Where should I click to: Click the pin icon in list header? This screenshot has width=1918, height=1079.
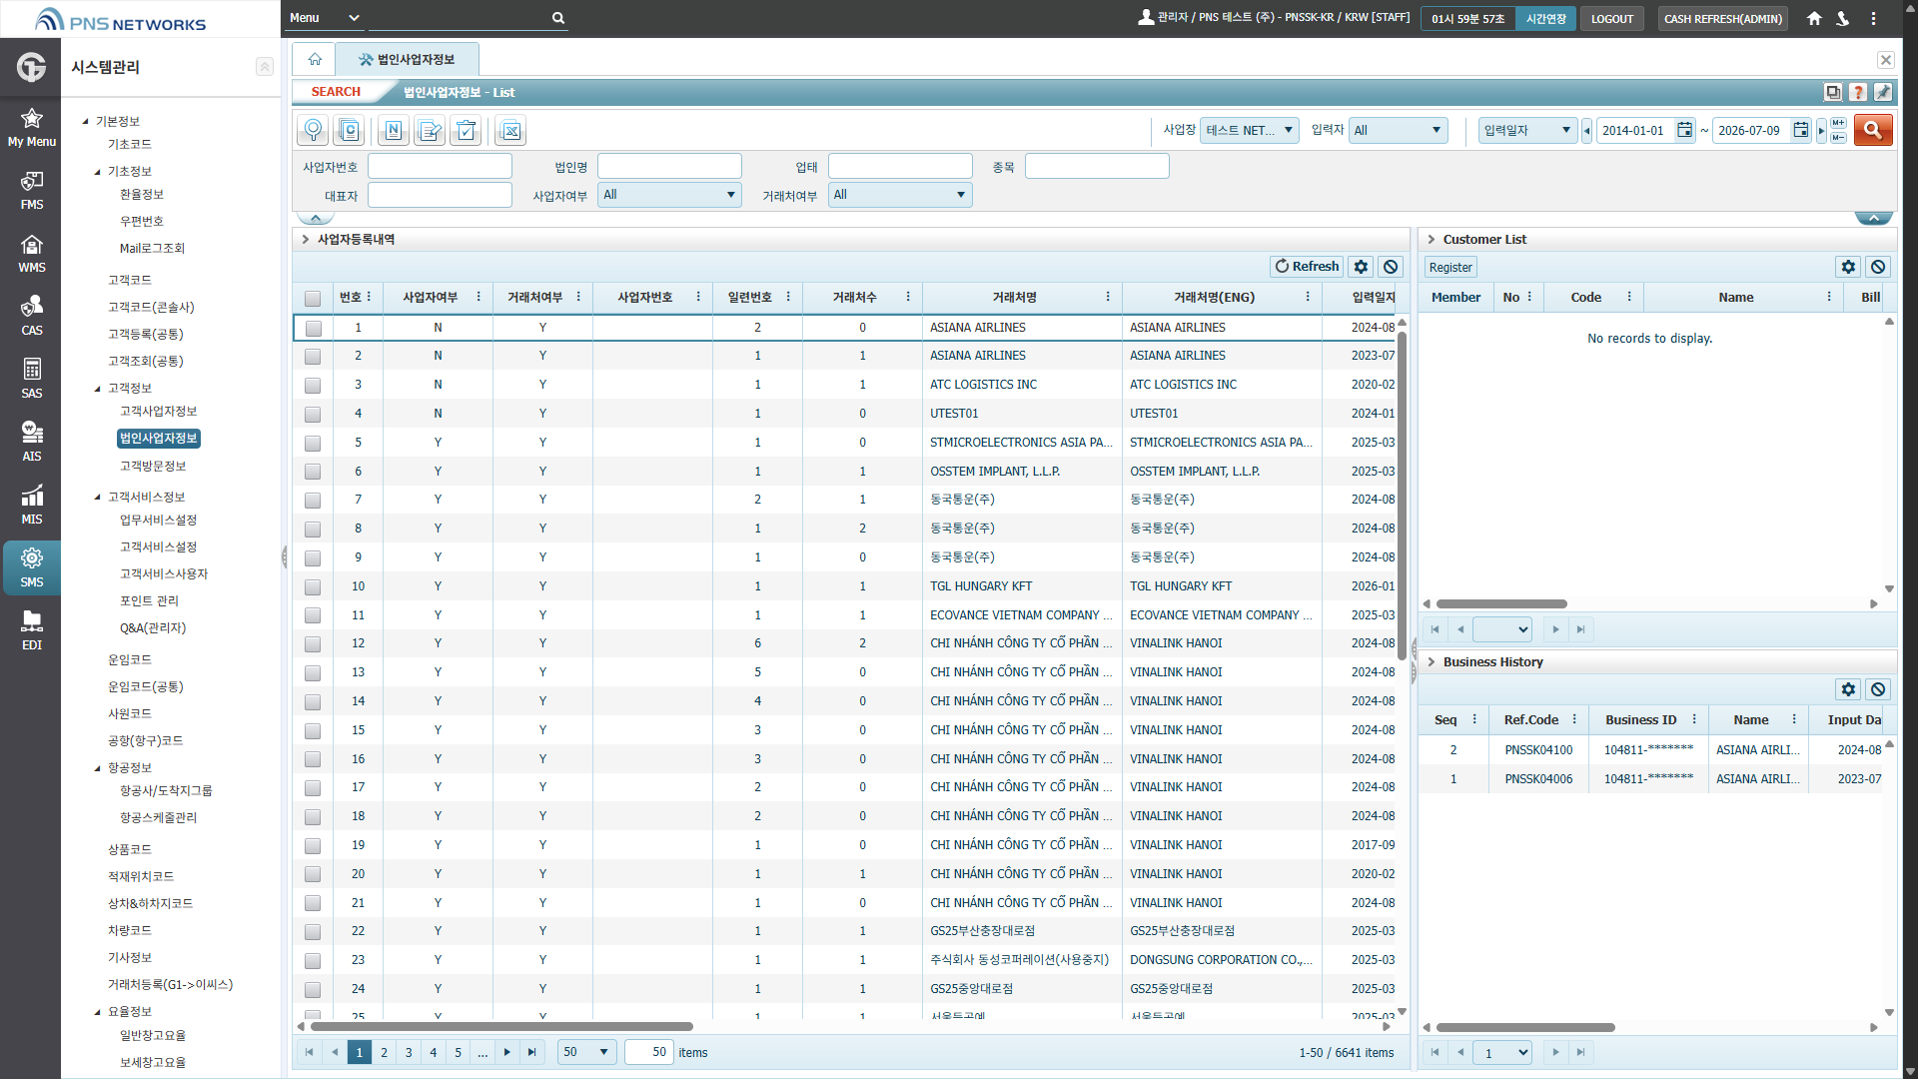[x=1883, y=92]
